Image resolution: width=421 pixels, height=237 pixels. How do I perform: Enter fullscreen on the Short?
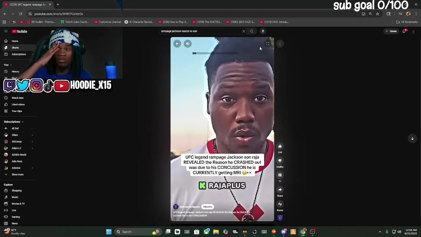[267, 44]
